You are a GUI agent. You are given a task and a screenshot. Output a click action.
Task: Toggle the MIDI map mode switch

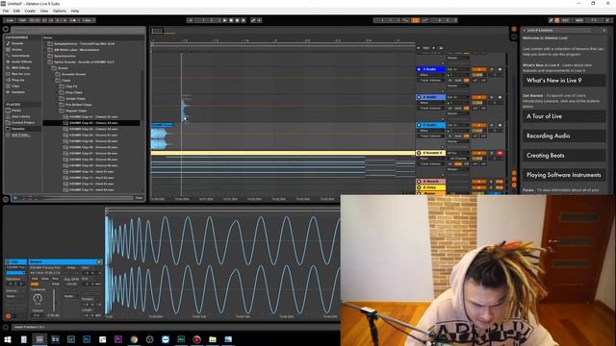tap(579, 20)
